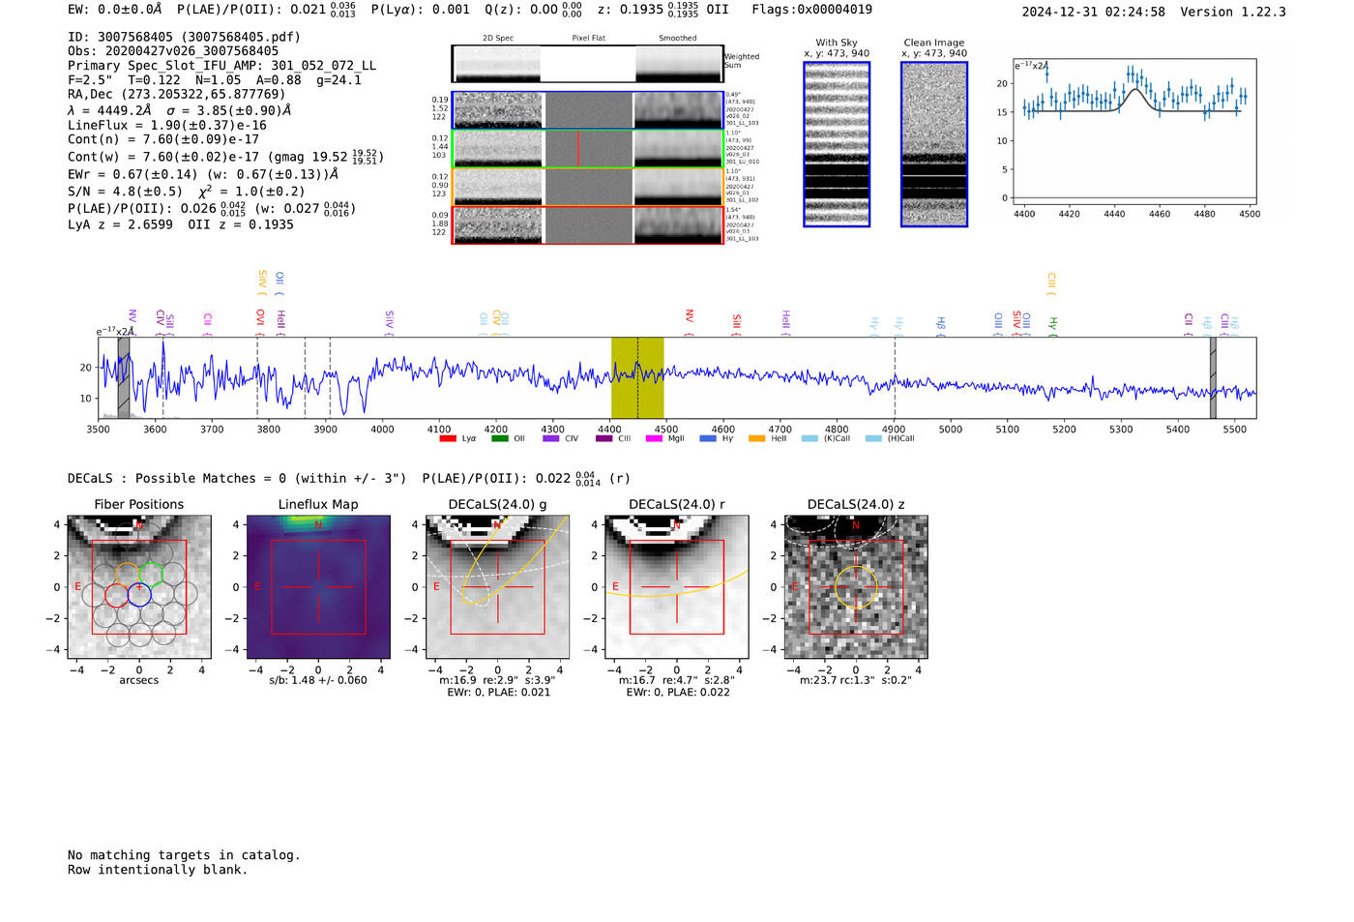
Task: Click the red Lyα legend swatch
Action: 448,438
